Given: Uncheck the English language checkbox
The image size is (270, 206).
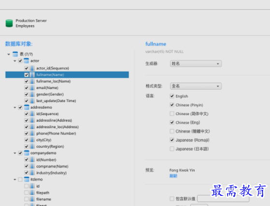Looking at the screenshot, I should pos(172,96).
